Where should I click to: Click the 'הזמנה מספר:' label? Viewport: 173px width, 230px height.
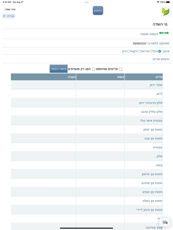[149, 34]
